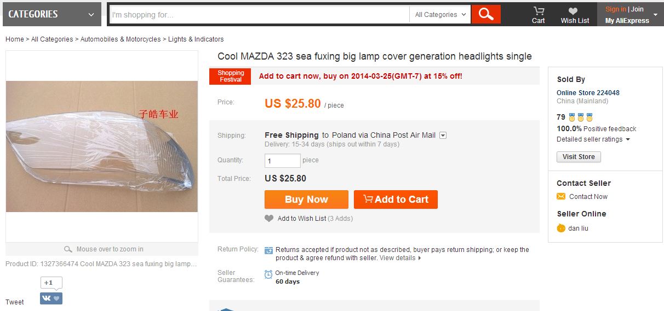Viewport: 664px width, 311px height.
Task: Click the gray heart beside Add to Wish List
Action: [269, 219]
